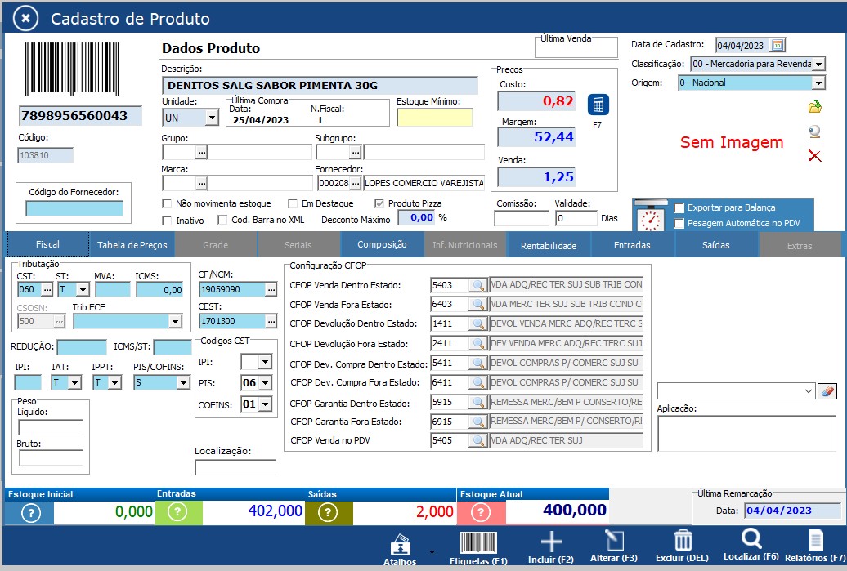Click the load image folder icon
847x571 pixels.
(814, 106)
